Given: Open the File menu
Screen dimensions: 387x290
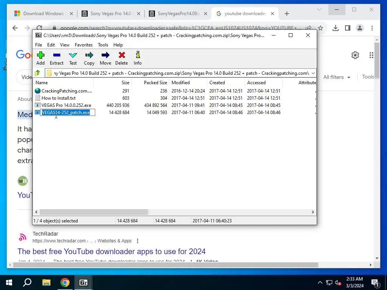Looking at the screenshot, I should [x=39, y=45].
